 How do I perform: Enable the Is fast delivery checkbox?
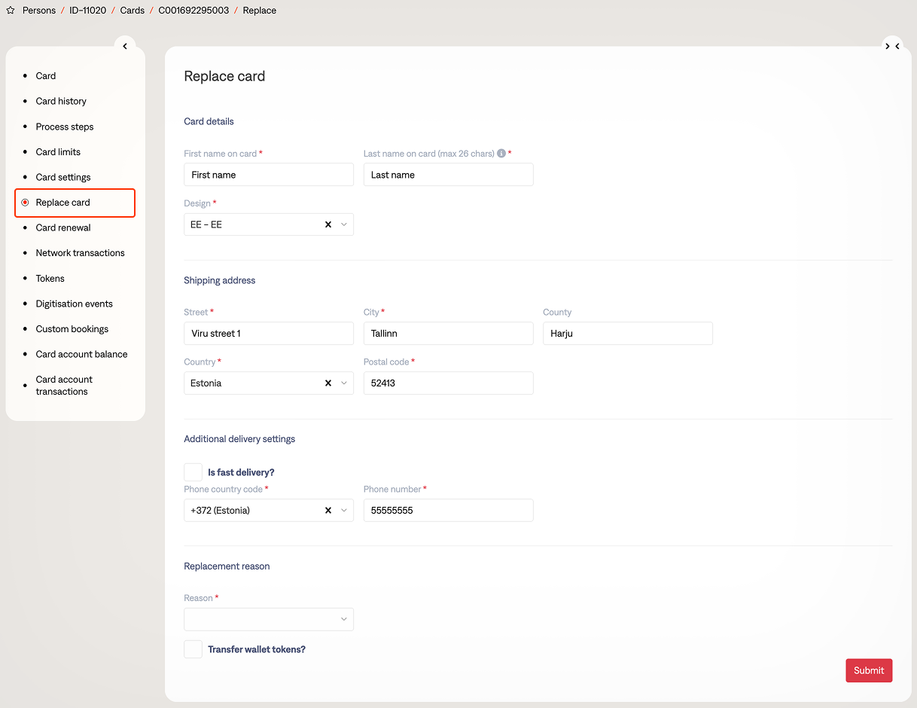pos(193,472)
